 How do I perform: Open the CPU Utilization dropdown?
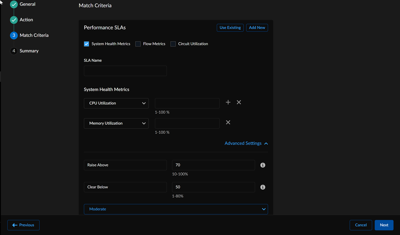(116, 103)
